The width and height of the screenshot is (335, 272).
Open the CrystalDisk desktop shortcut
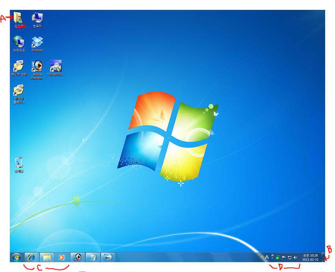pos(56,66)
